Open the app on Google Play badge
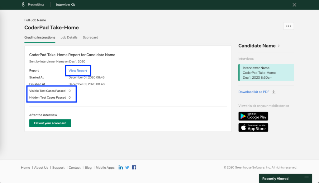 point(253,116)
